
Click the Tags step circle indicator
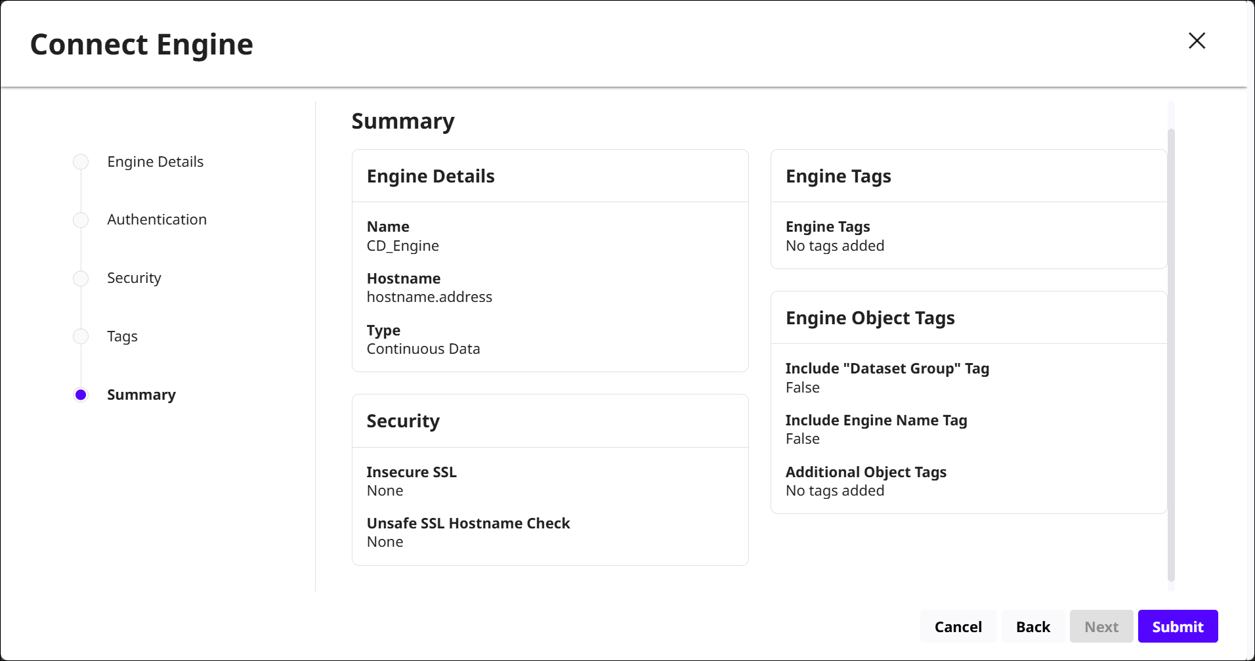pyautogui.click(x=81, y=337)
